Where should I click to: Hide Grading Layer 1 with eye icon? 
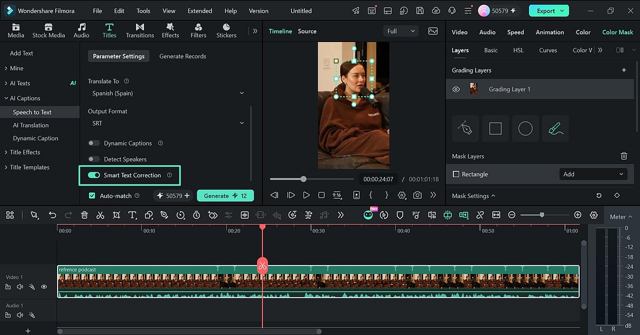[456, 90]
